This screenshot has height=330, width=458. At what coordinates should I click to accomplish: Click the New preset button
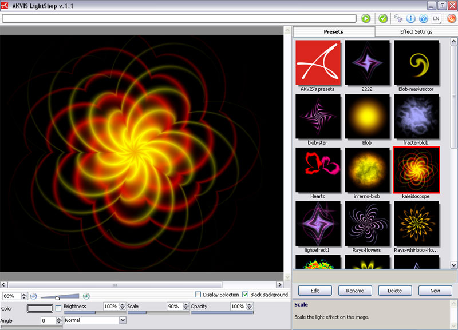coord(435,291)
